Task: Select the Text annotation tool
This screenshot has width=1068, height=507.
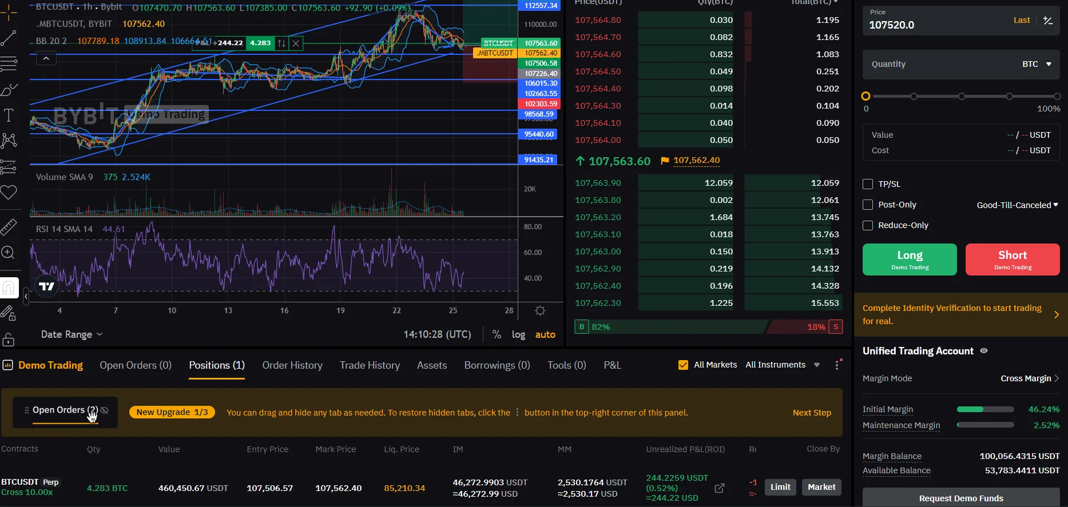Action: (x=9, y=115)
